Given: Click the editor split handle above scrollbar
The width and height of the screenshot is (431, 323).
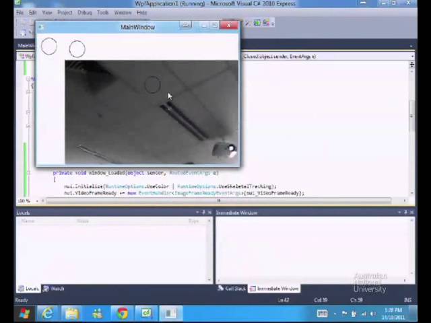Looking at the screenshot, I should tap(411, 65).
